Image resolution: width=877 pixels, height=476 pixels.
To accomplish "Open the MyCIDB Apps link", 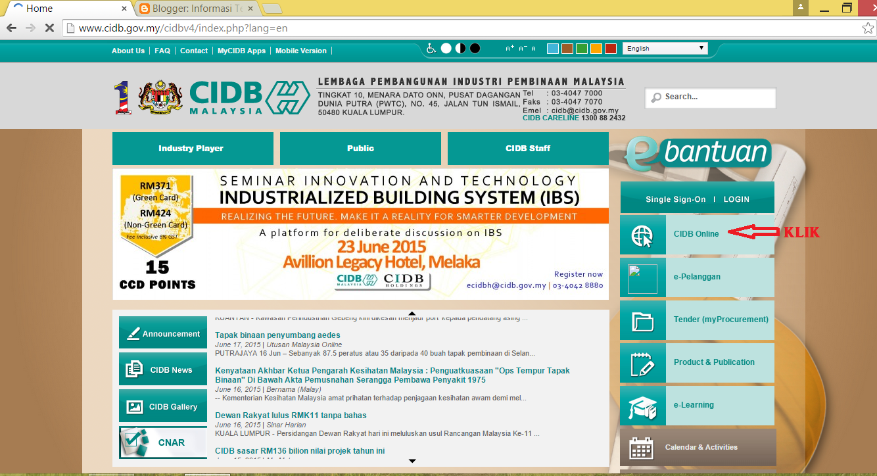I will (242, 51).
